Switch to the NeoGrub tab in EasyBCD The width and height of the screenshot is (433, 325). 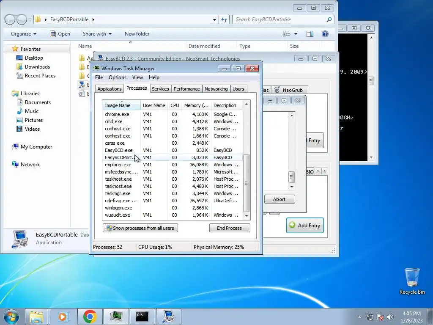coord(289,90)
